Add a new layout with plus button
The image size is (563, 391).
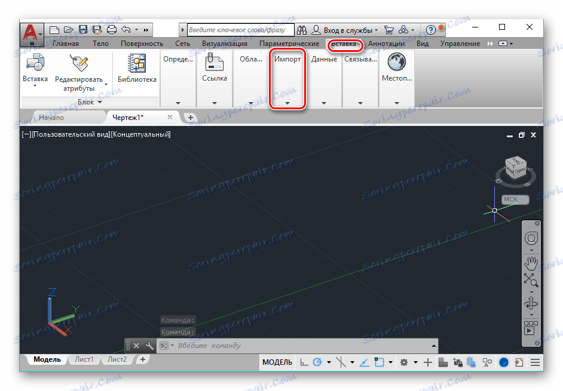pos(143,359)
